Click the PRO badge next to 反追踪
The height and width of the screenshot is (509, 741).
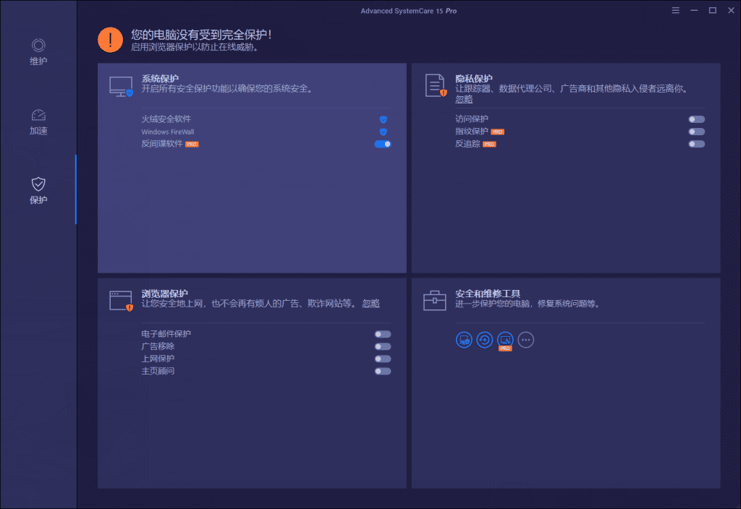(489, 145)
